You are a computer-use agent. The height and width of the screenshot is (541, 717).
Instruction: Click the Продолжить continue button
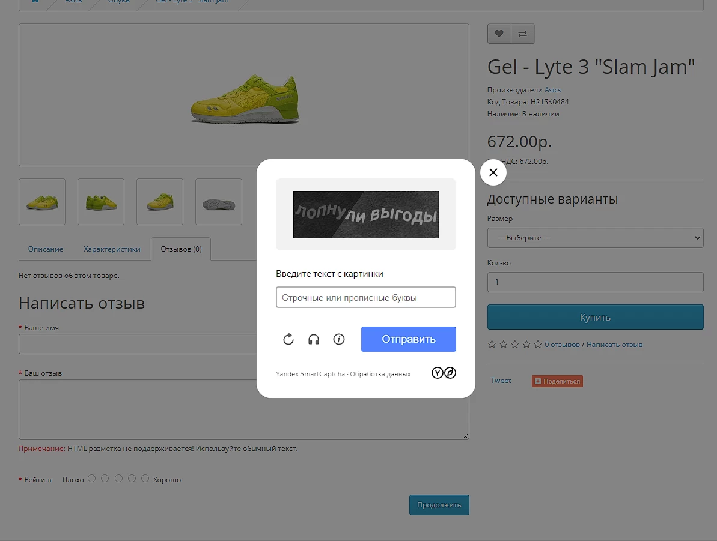pyautogui.click(x=439, y=505)
